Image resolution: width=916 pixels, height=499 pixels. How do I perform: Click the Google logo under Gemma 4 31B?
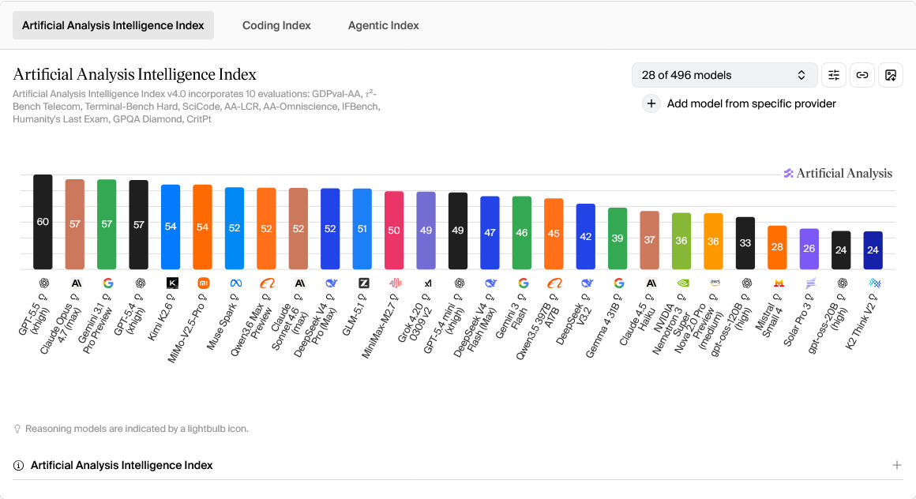[618, 283]
